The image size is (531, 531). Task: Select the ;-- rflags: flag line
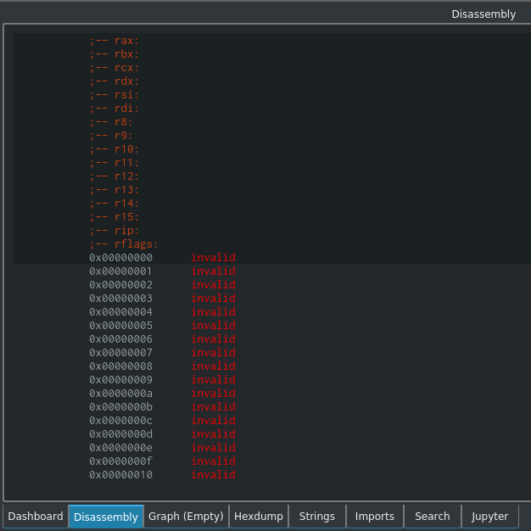(124, 243)
